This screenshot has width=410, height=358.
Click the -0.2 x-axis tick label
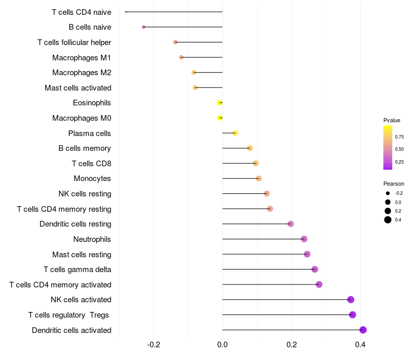[x=153, y=345]
